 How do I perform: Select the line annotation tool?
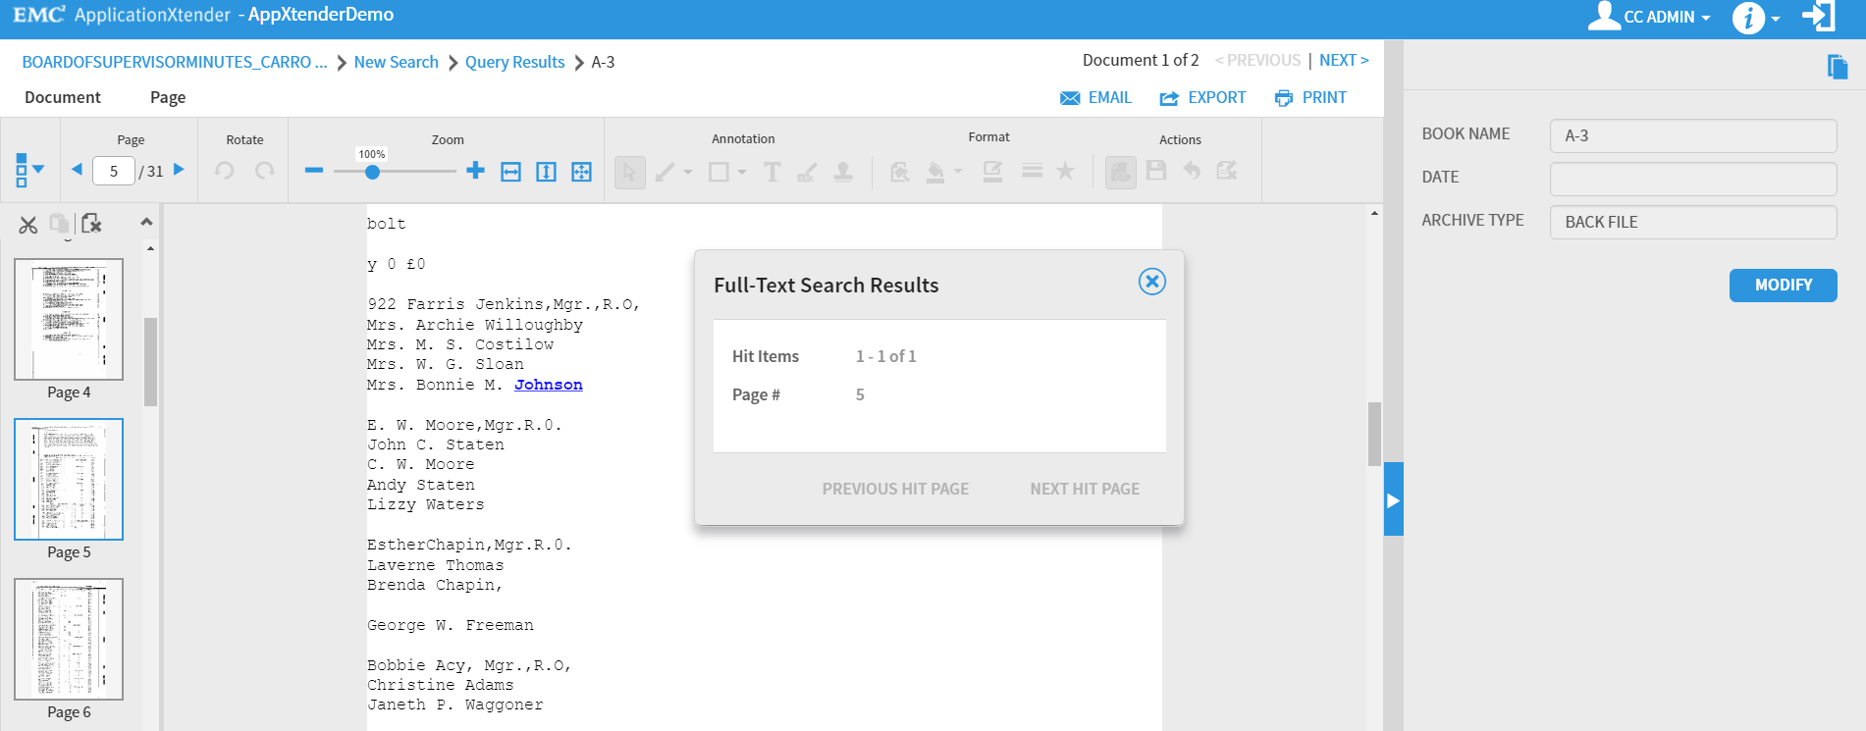point(665,172)
